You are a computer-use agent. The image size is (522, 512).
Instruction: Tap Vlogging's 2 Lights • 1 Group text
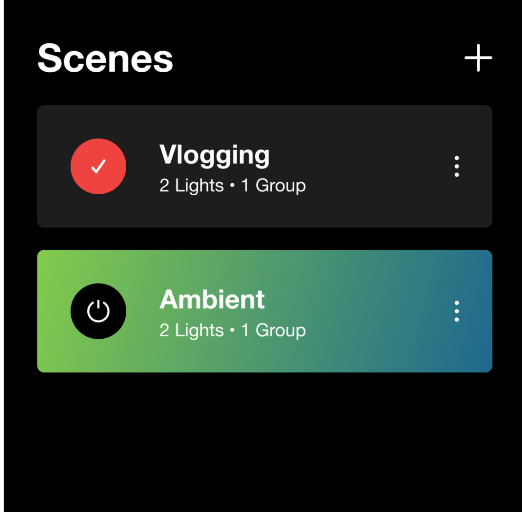(233, 185)
